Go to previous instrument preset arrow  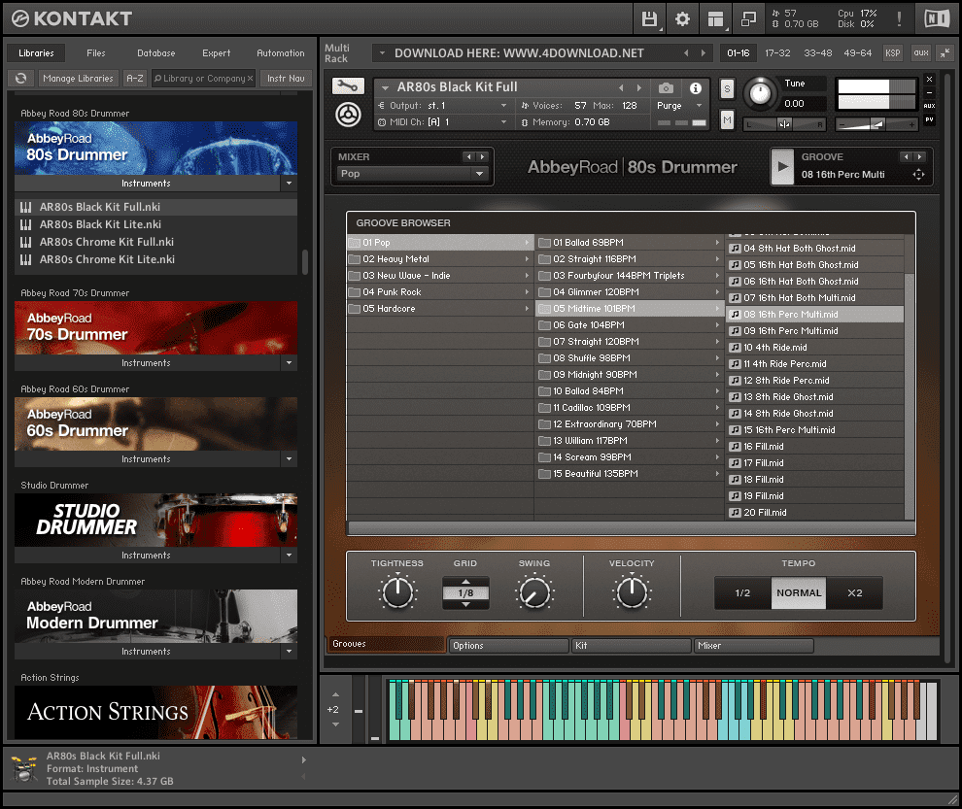coord(621,87)
